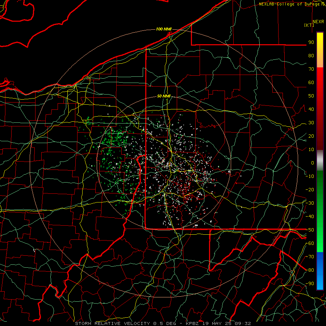Click the "50" value on the velocity scale
Image resolution: width=326 pixels, height=326 pixels.
[x=311, y=96]
